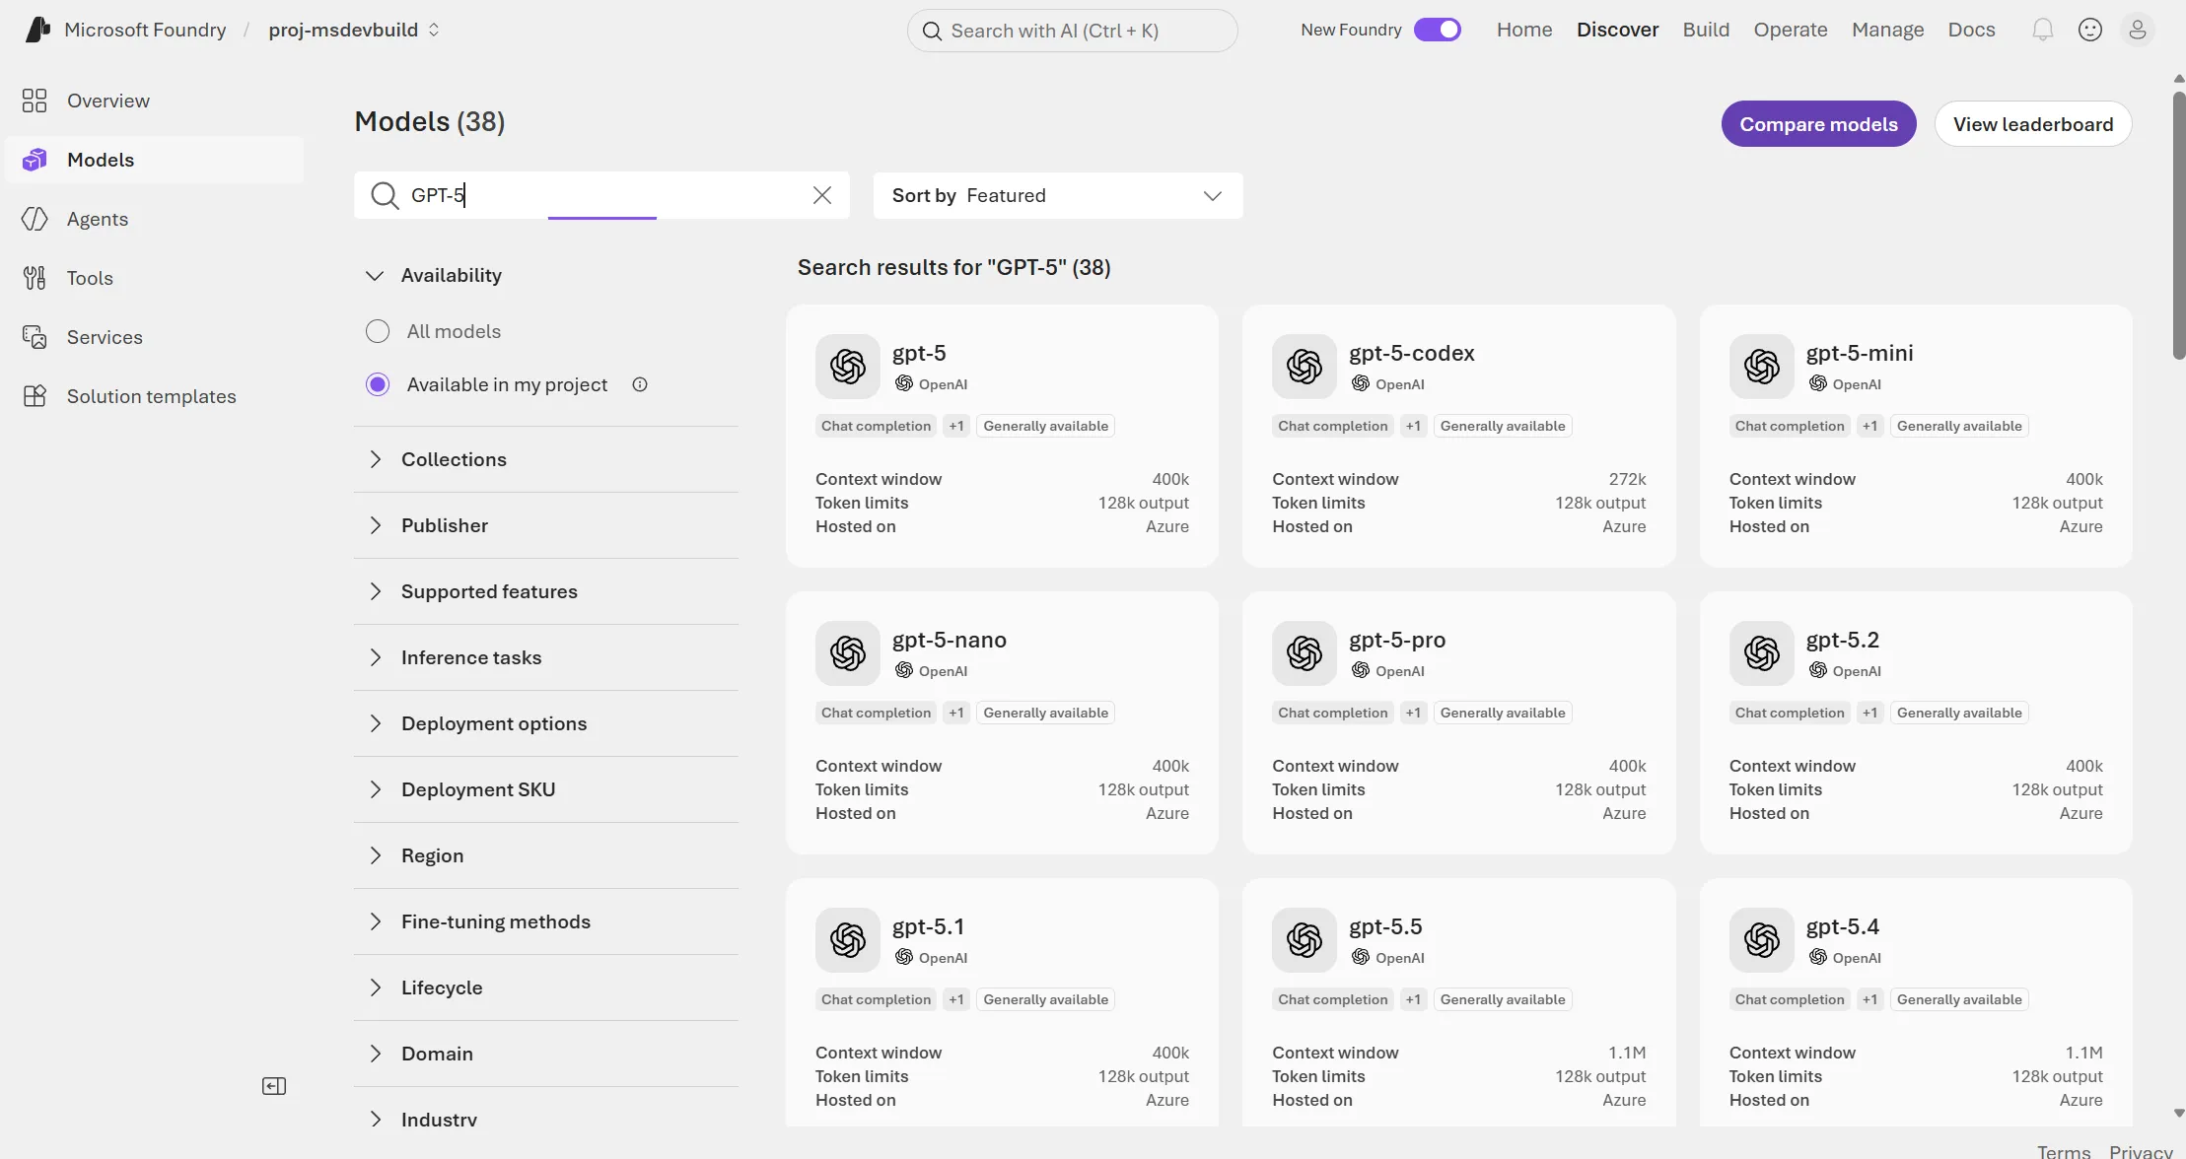Expand the Fine-tuning methods filter

click(545, 921)
